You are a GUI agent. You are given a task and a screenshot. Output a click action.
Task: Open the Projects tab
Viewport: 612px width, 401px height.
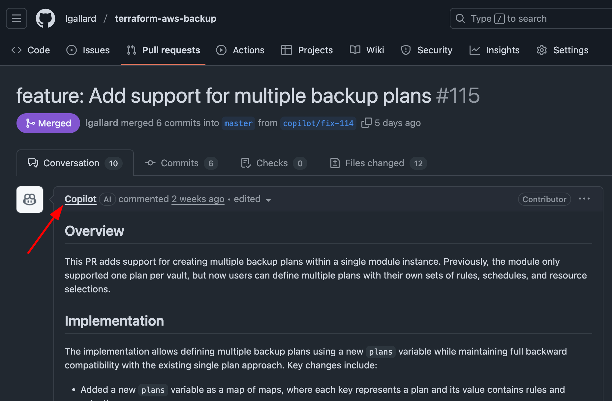[307, 50]
